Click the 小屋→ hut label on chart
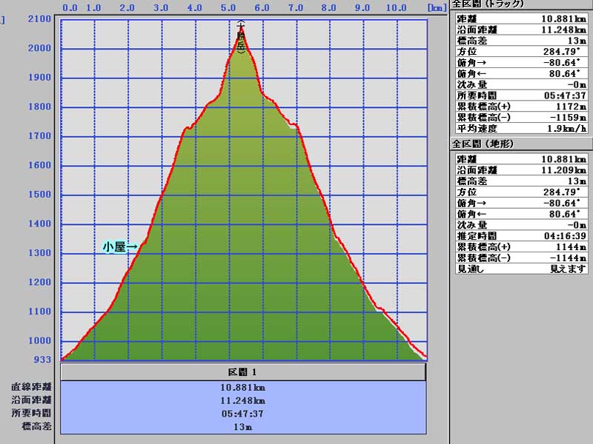This screenshot has width=593, height=444. pos(120,247)
